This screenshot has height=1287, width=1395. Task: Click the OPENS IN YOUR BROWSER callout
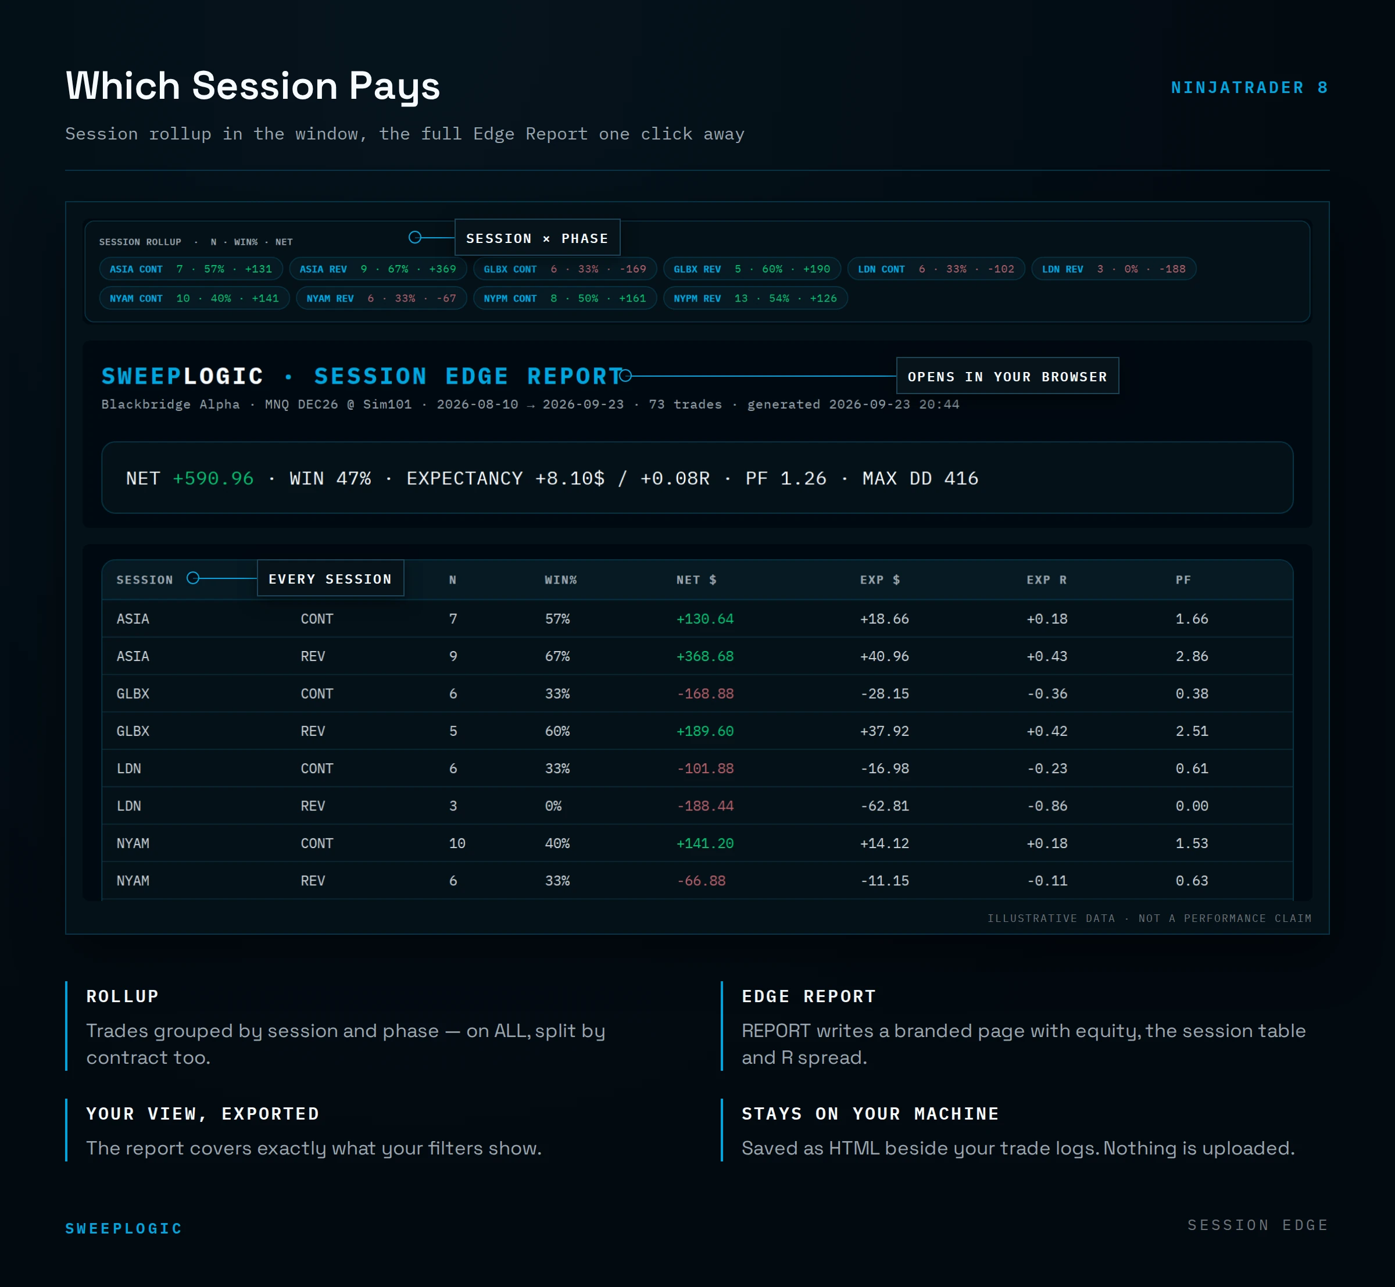tap(1007, 376)
